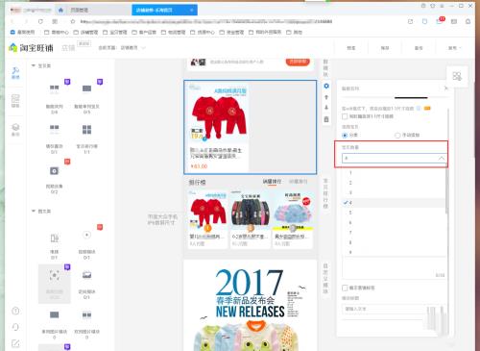Click the 2017 New Releases banner image
The width and height of the screenshot is (480, 351).
(x=251, y=305)
